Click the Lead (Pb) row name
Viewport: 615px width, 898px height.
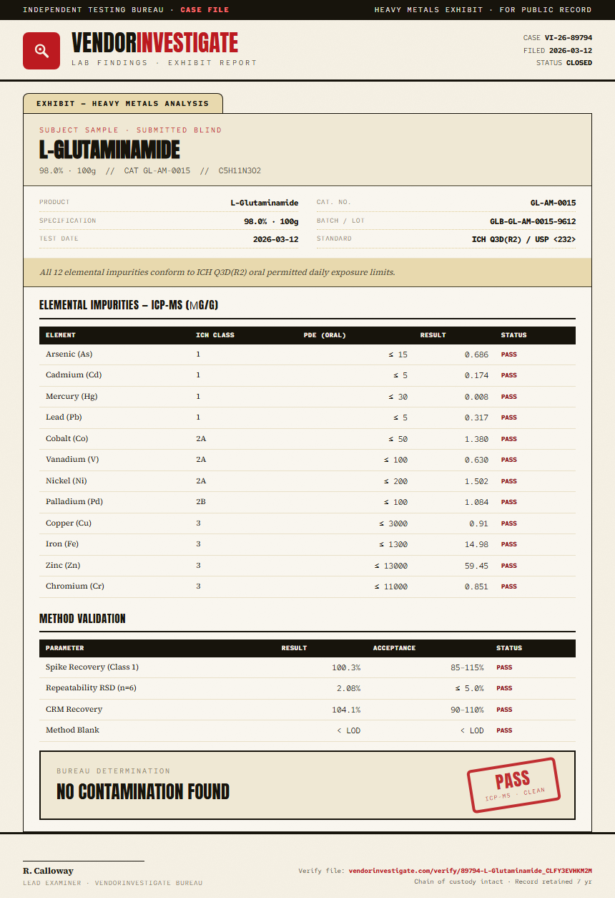[64, 417]
